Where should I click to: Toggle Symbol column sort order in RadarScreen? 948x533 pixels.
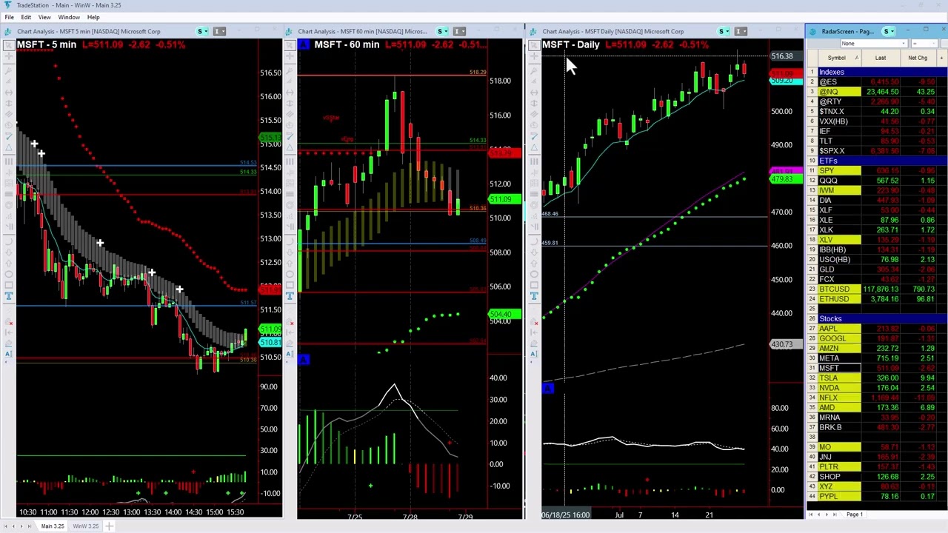point(836,57)
